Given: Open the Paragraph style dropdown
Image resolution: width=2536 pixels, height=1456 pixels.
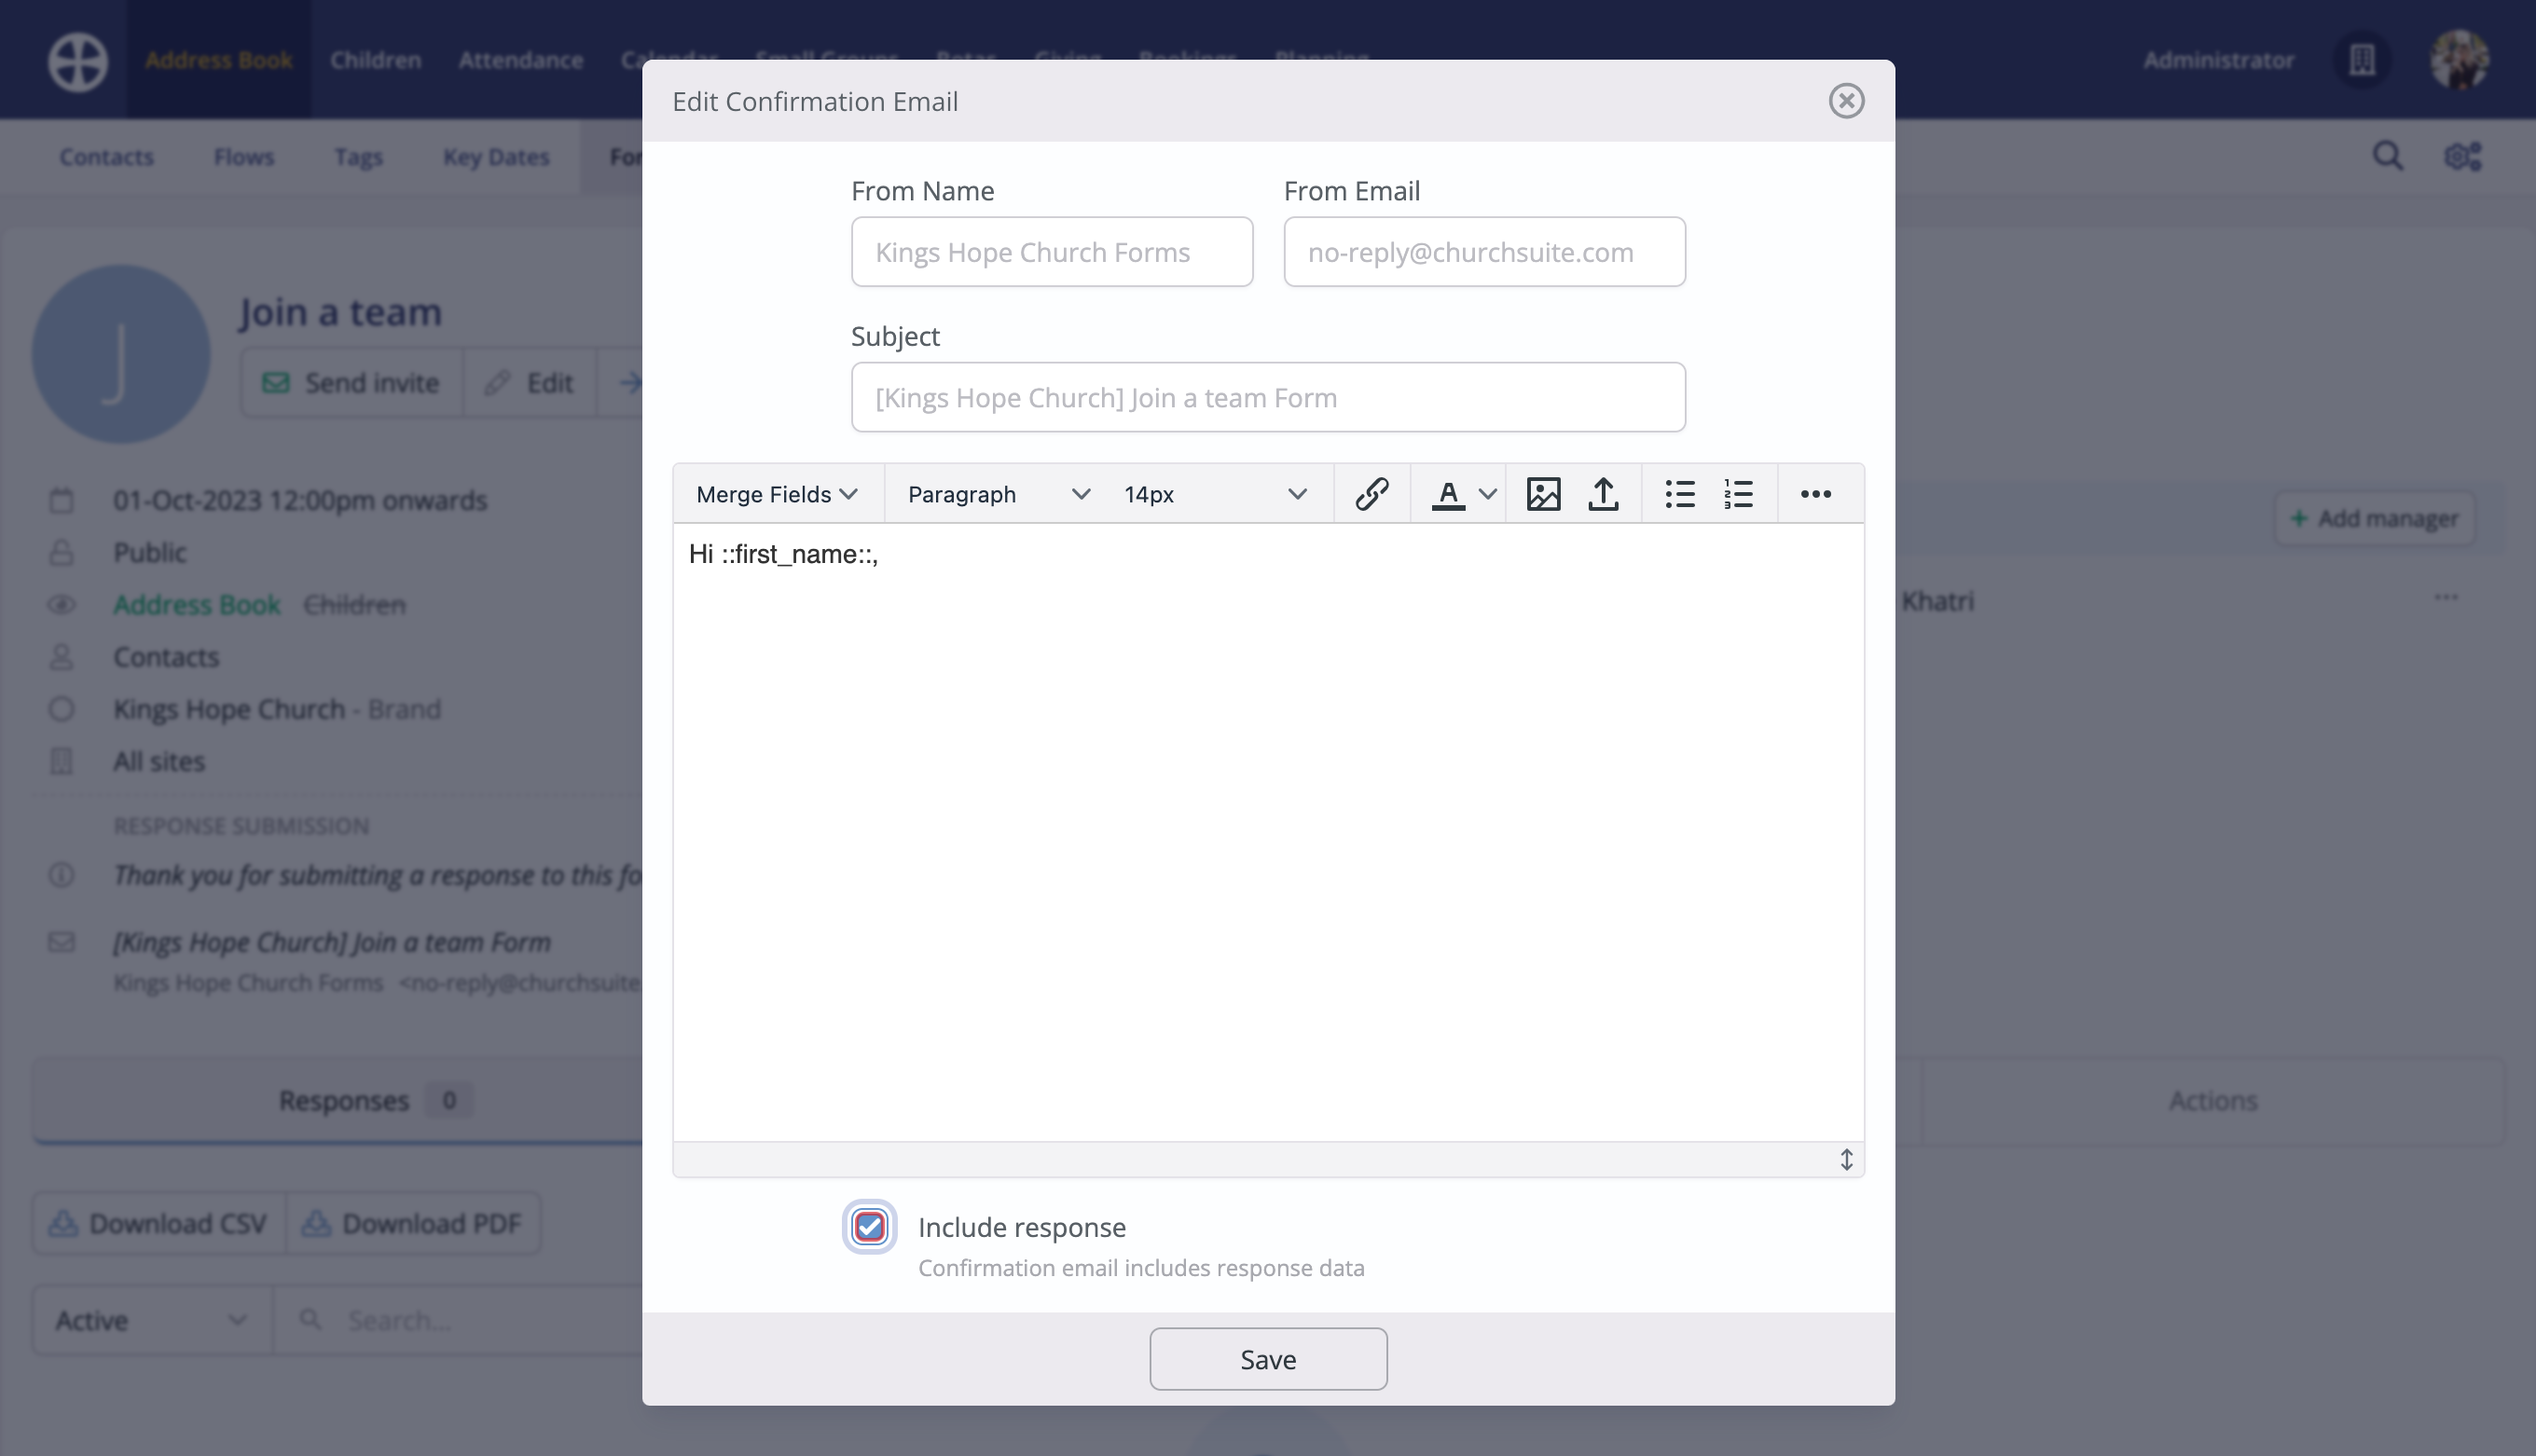Looking at the screenshot, I should pos(997,494).
